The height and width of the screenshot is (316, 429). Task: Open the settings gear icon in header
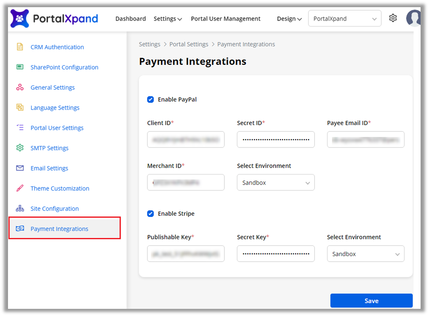point(393,18)
